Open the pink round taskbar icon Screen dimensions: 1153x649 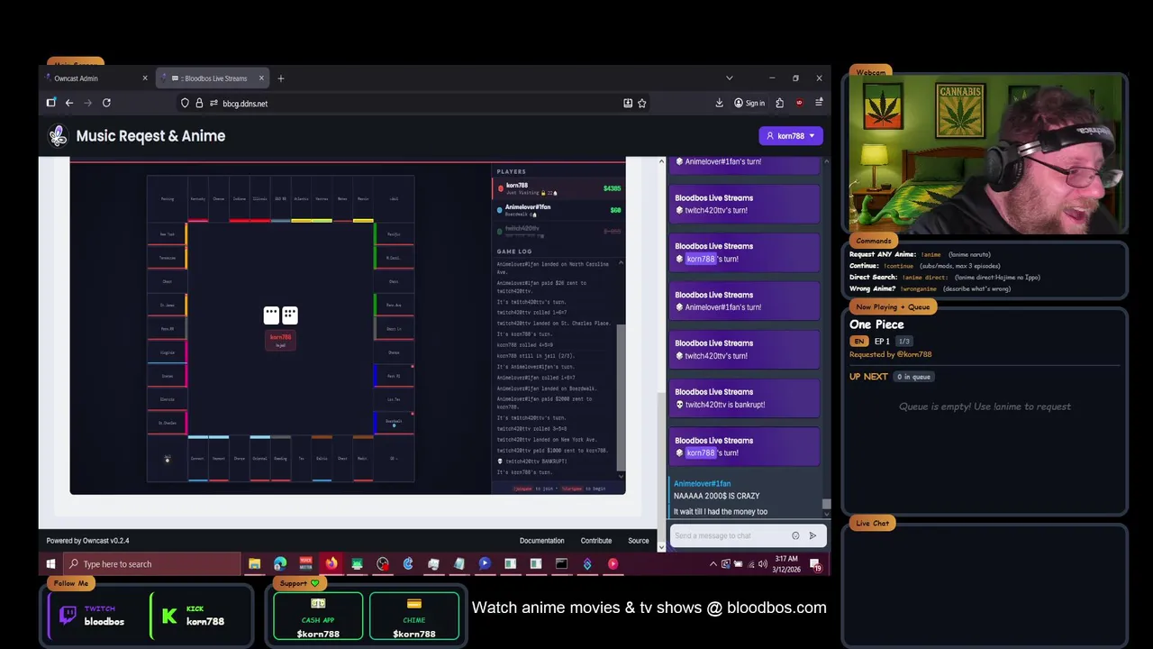[613, 564]
